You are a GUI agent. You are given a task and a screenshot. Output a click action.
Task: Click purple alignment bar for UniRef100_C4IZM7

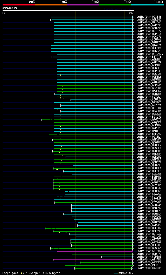(95, 251)
